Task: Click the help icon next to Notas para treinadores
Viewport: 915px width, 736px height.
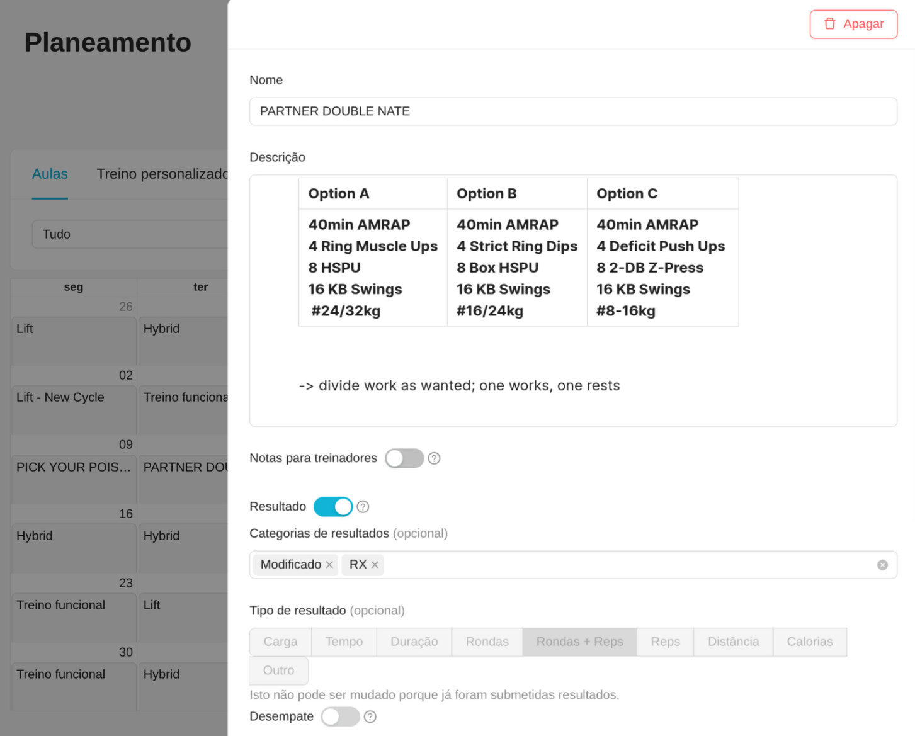Action: tap(434, 458)
